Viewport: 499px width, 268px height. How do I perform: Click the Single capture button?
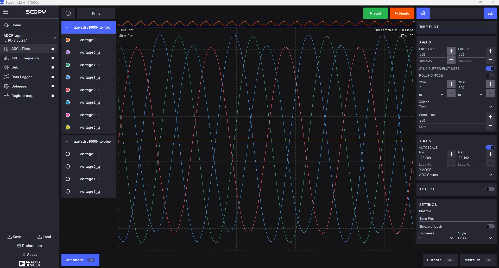[402, 13]
